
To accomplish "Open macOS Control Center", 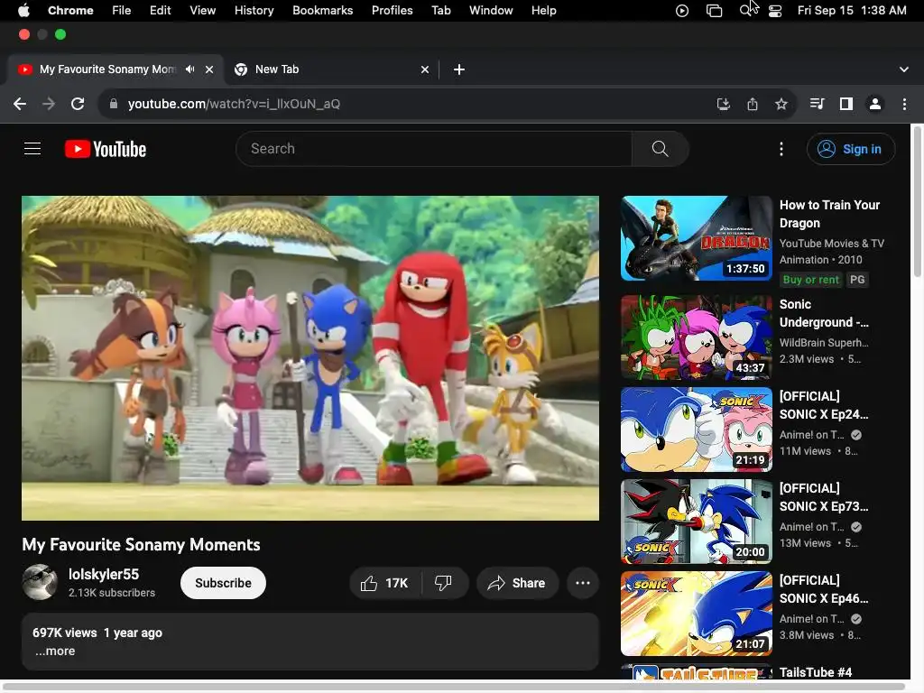I will [x=775, y=11].
